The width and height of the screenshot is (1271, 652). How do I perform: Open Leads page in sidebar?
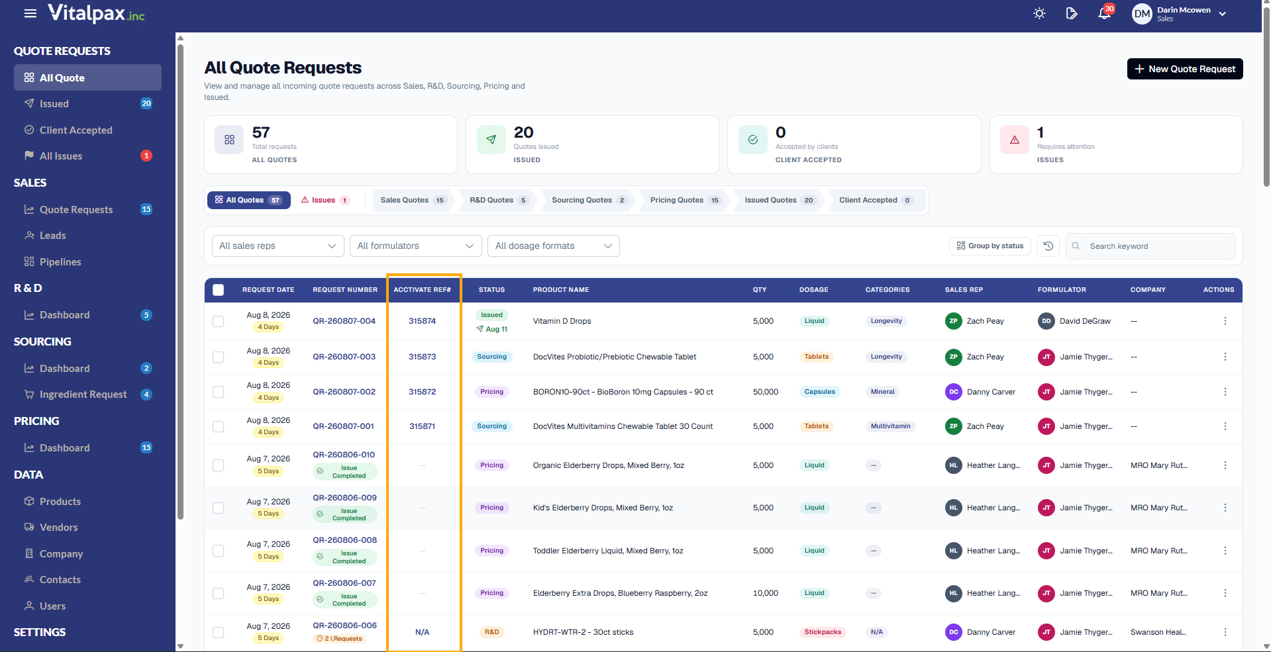87,236
